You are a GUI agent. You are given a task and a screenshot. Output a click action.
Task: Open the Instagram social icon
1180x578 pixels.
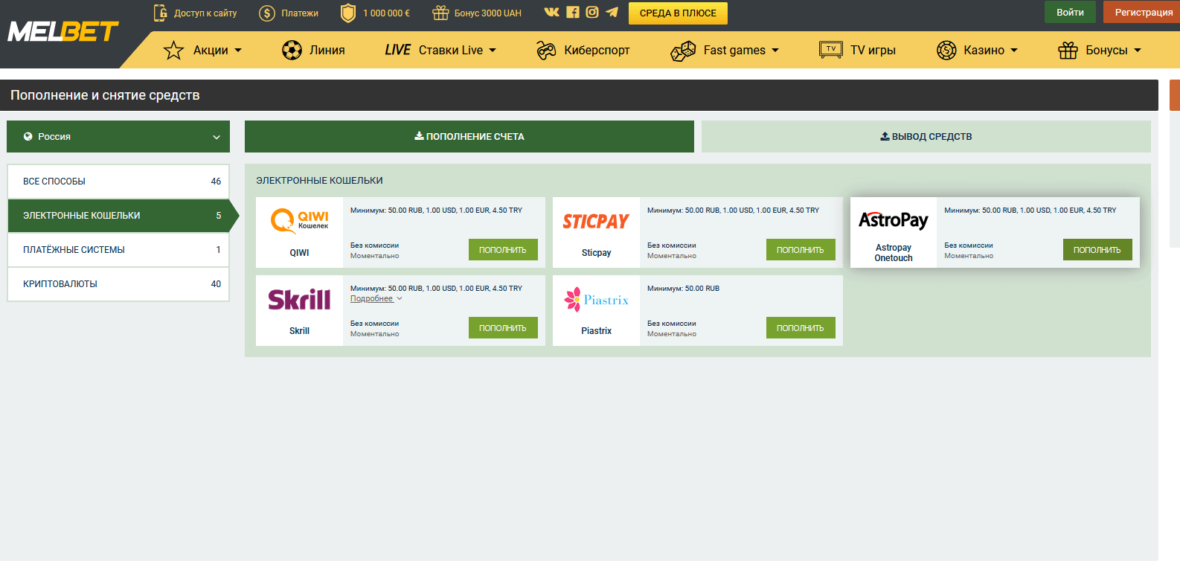pyautogui.click(x=592, y=12)
